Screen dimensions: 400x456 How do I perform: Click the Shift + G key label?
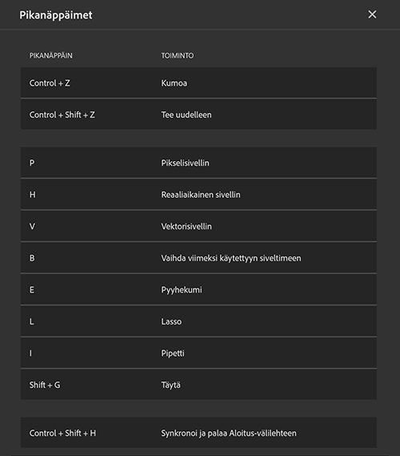click(45, 385)
